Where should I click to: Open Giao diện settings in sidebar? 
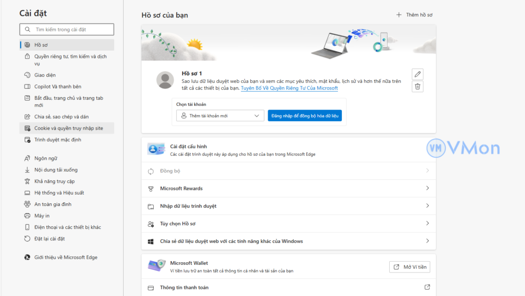tap(45, 75)
